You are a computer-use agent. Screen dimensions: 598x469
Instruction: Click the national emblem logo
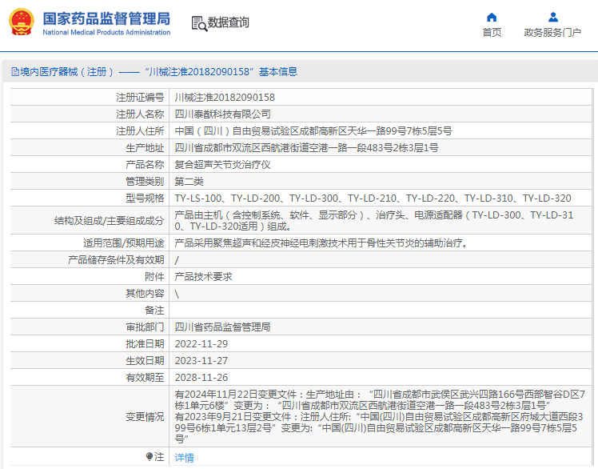22,22
